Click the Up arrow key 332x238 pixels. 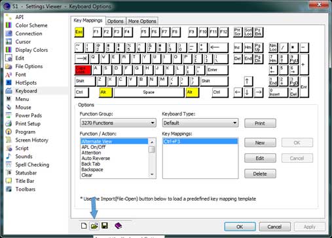pyautogui.click(x=248, y=81)
